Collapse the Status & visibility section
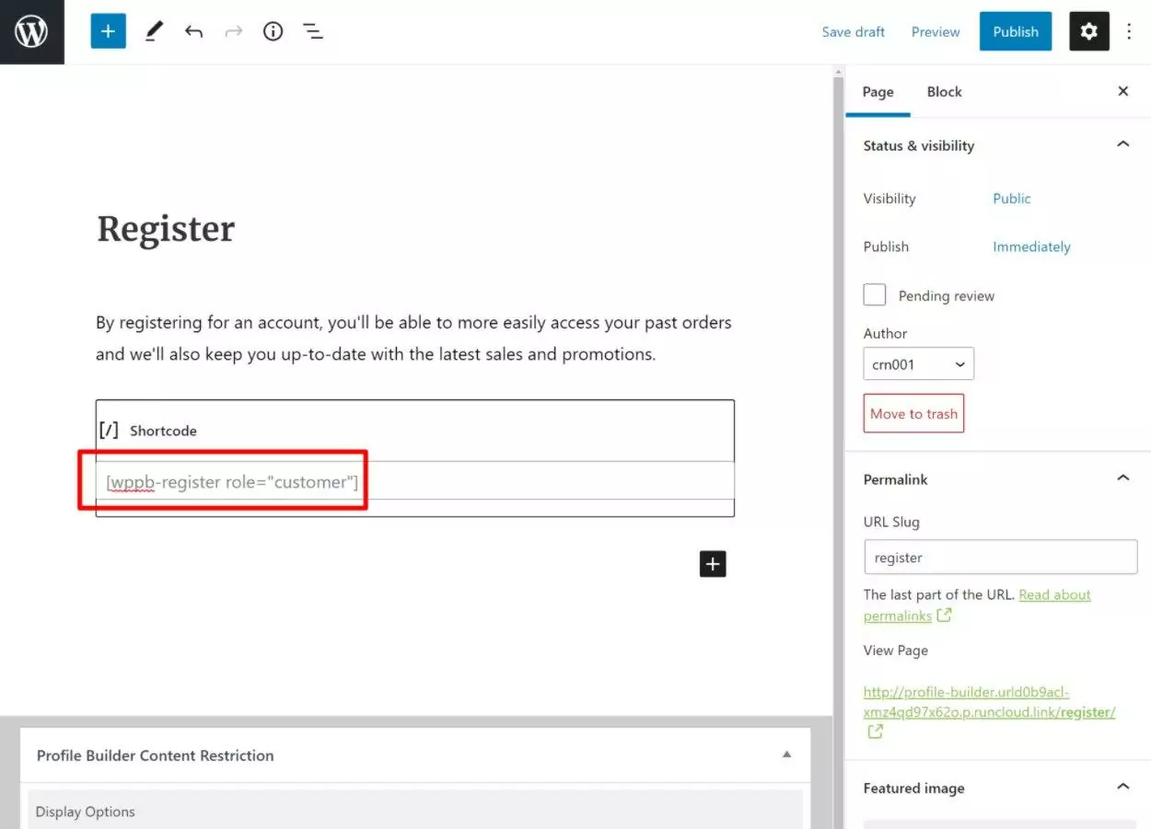This screenshot has width=1151, height=829. [1122, 145]
